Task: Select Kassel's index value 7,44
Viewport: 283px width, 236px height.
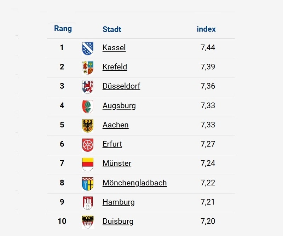Action: coord(208,47)
